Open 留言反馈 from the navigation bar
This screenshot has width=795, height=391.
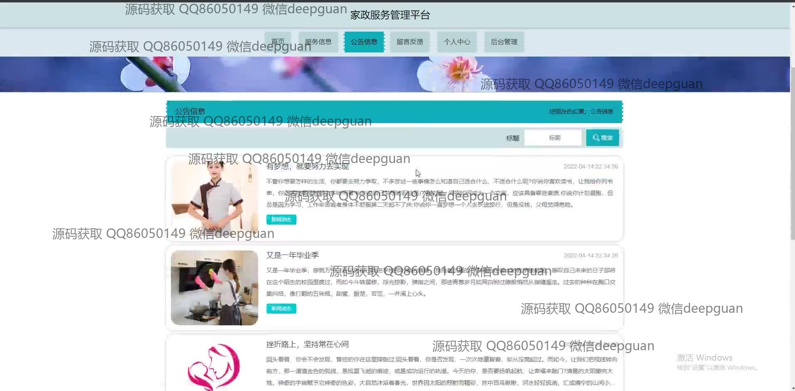(410, 42)
